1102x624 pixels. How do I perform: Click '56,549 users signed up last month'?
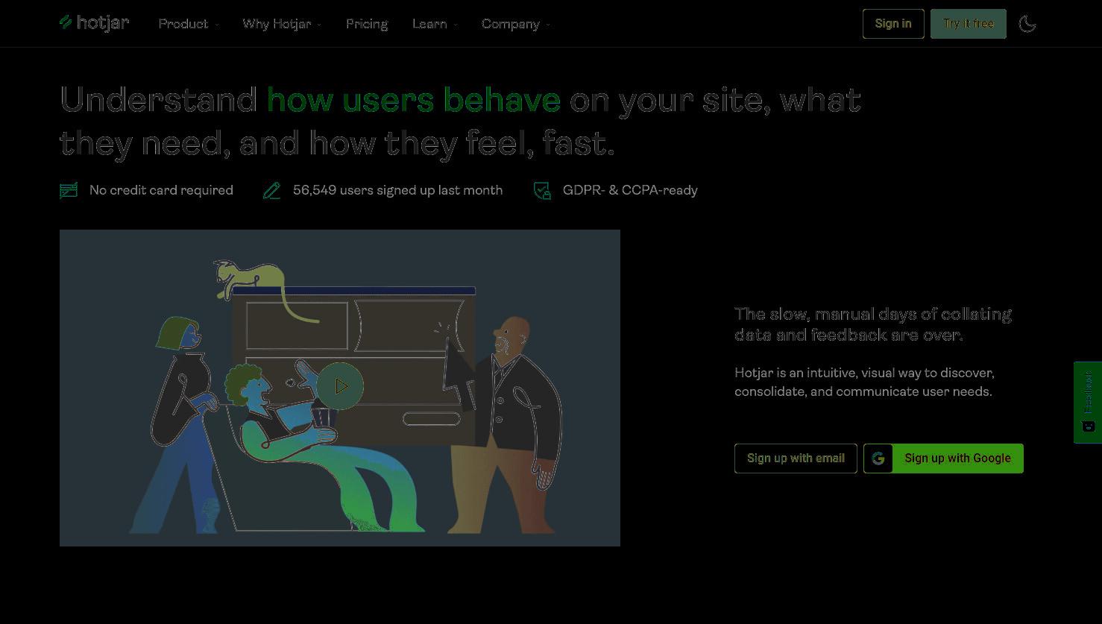397,190
